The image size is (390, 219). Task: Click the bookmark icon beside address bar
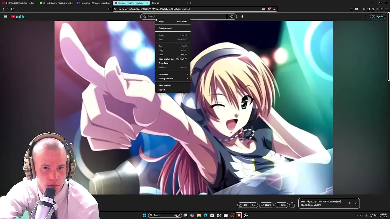click(109, 9)
